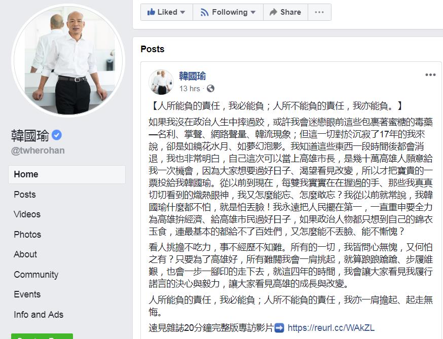Click the large circular profile picture

(68, 60)
